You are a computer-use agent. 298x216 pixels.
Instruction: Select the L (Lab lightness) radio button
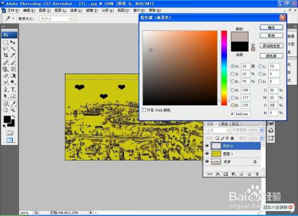(260, 66)
